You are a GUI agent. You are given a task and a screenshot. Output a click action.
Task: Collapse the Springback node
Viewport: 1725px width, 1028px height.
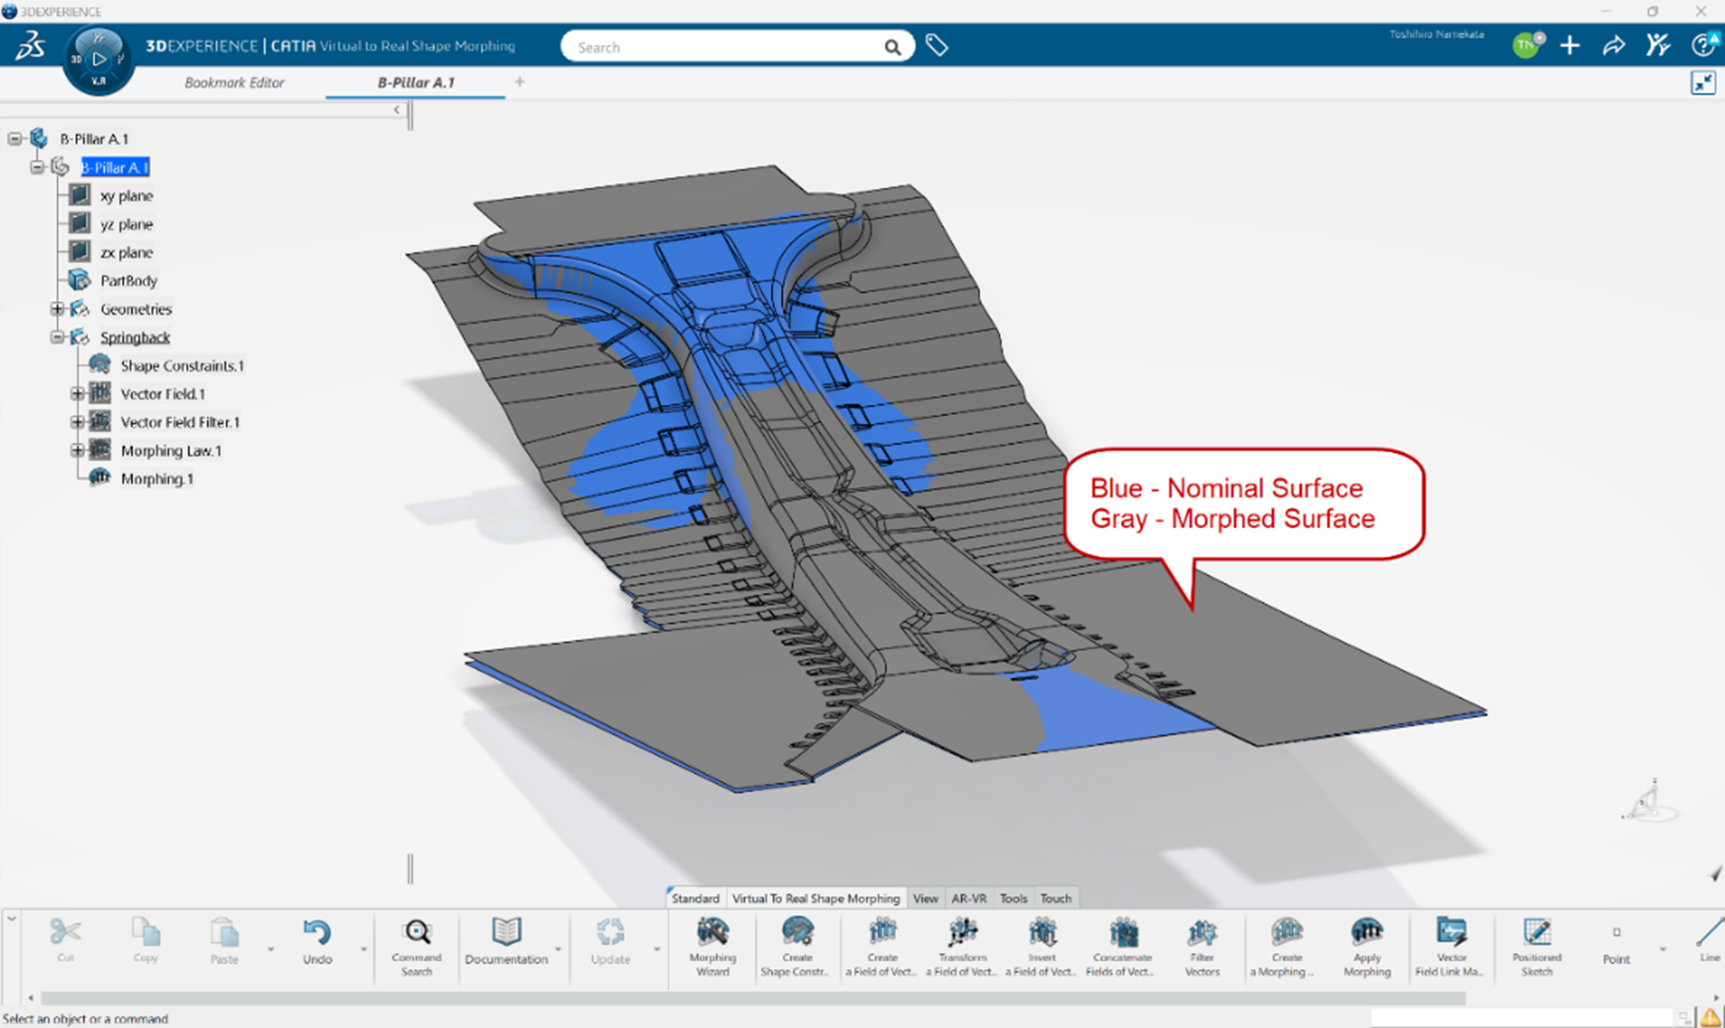58,337
